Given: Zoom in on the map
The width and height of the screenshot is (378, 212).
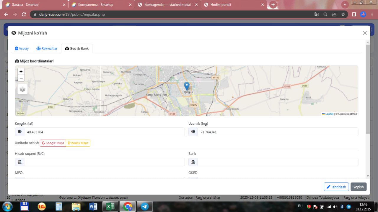Looking at the screenshot, I should coord(21,71).
